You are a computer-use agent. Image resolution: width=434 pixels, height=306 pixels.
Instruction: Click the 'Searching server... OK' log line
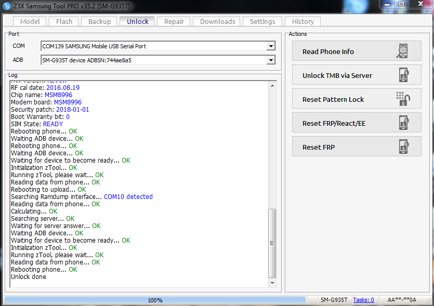click(43, 219)
